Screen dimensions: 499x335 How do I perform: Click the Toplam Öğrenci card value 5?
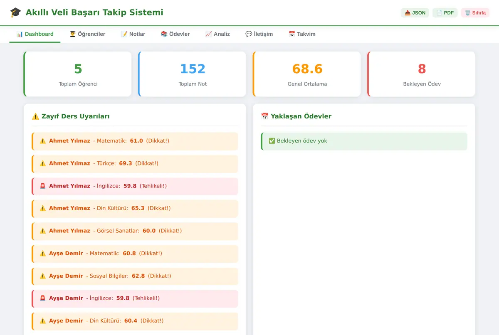(78, 69)
